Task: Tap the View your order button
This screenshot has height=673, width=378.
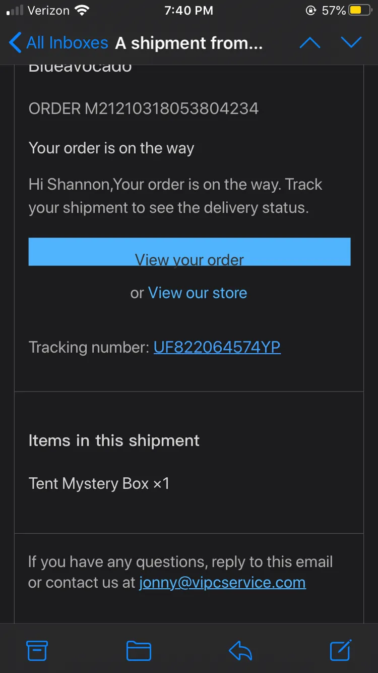Action: click(x=190, y=252)
